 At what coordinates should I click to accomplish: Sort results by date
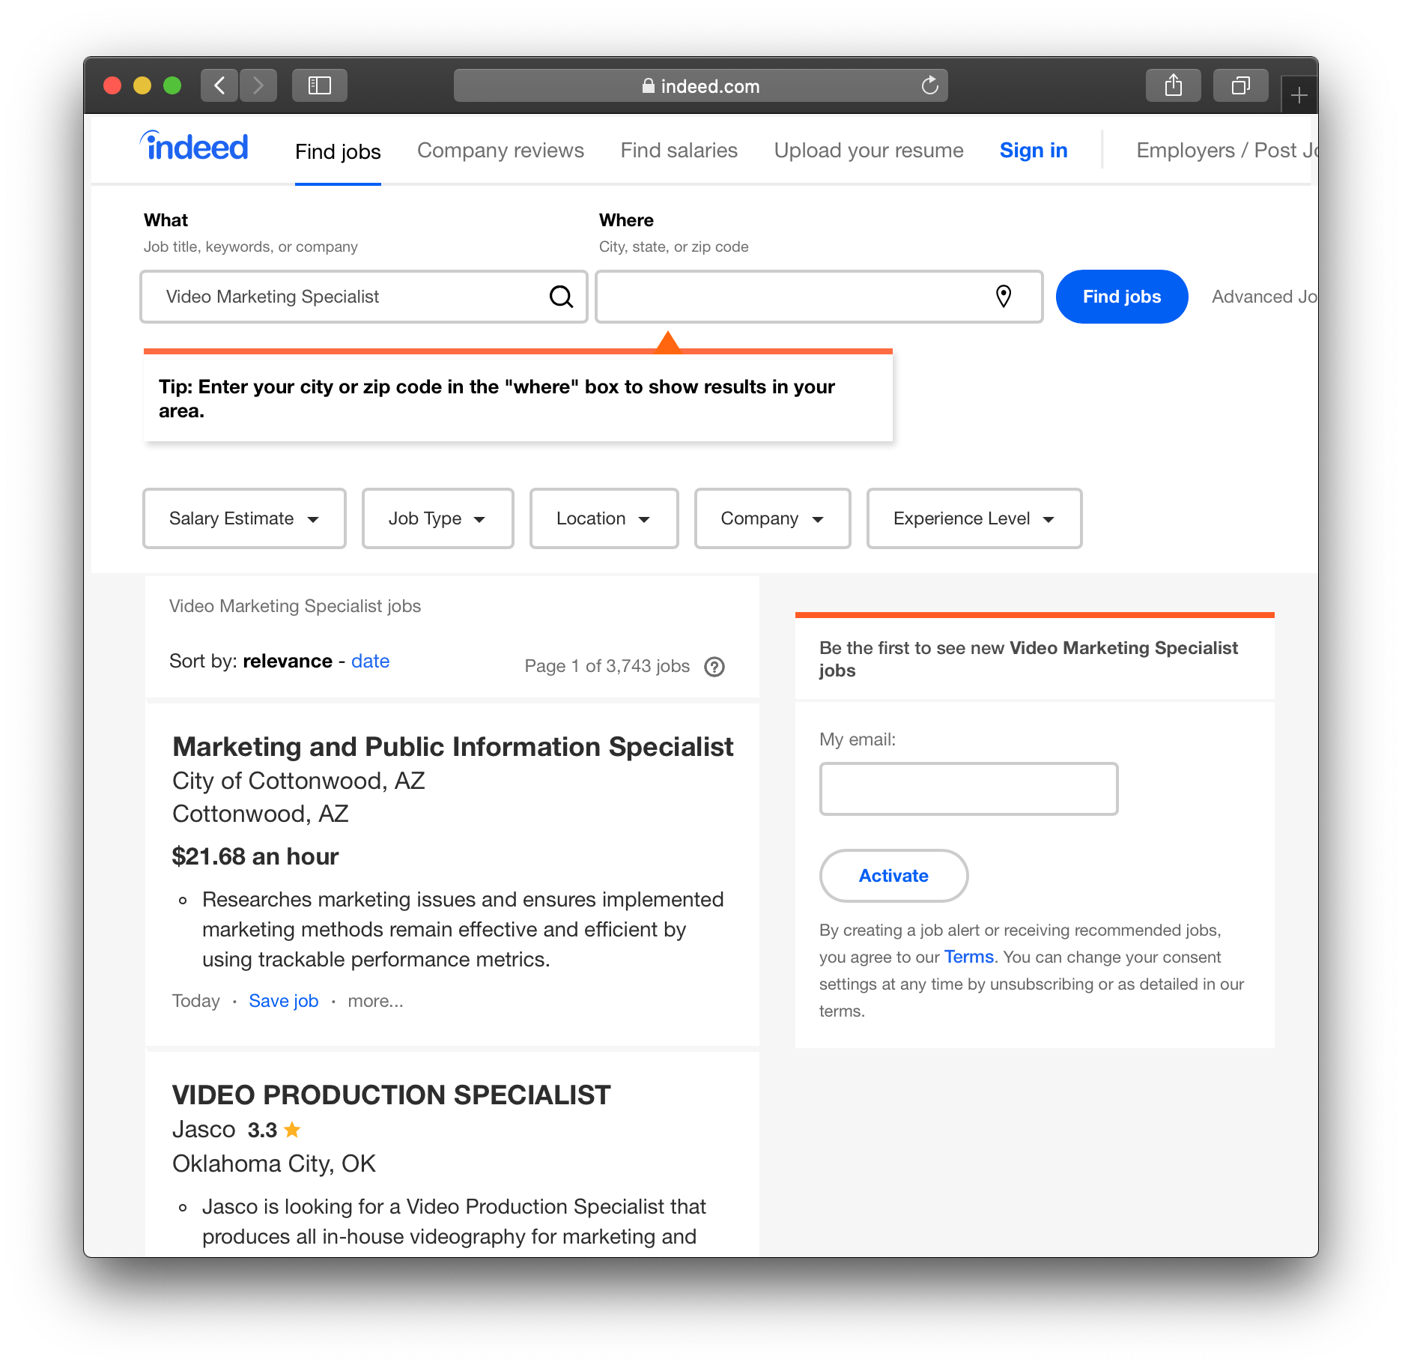click(370, 661)
